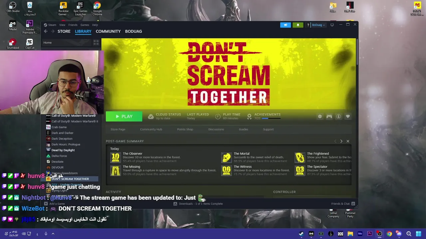The image size is (426, 239).
Task: Click the Steam help question mark
Action: [308, 25]
